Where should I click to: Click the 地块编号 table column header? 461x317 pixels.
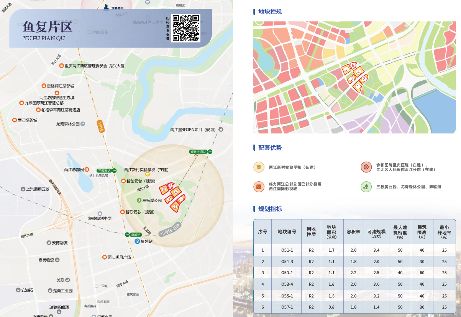287,232
